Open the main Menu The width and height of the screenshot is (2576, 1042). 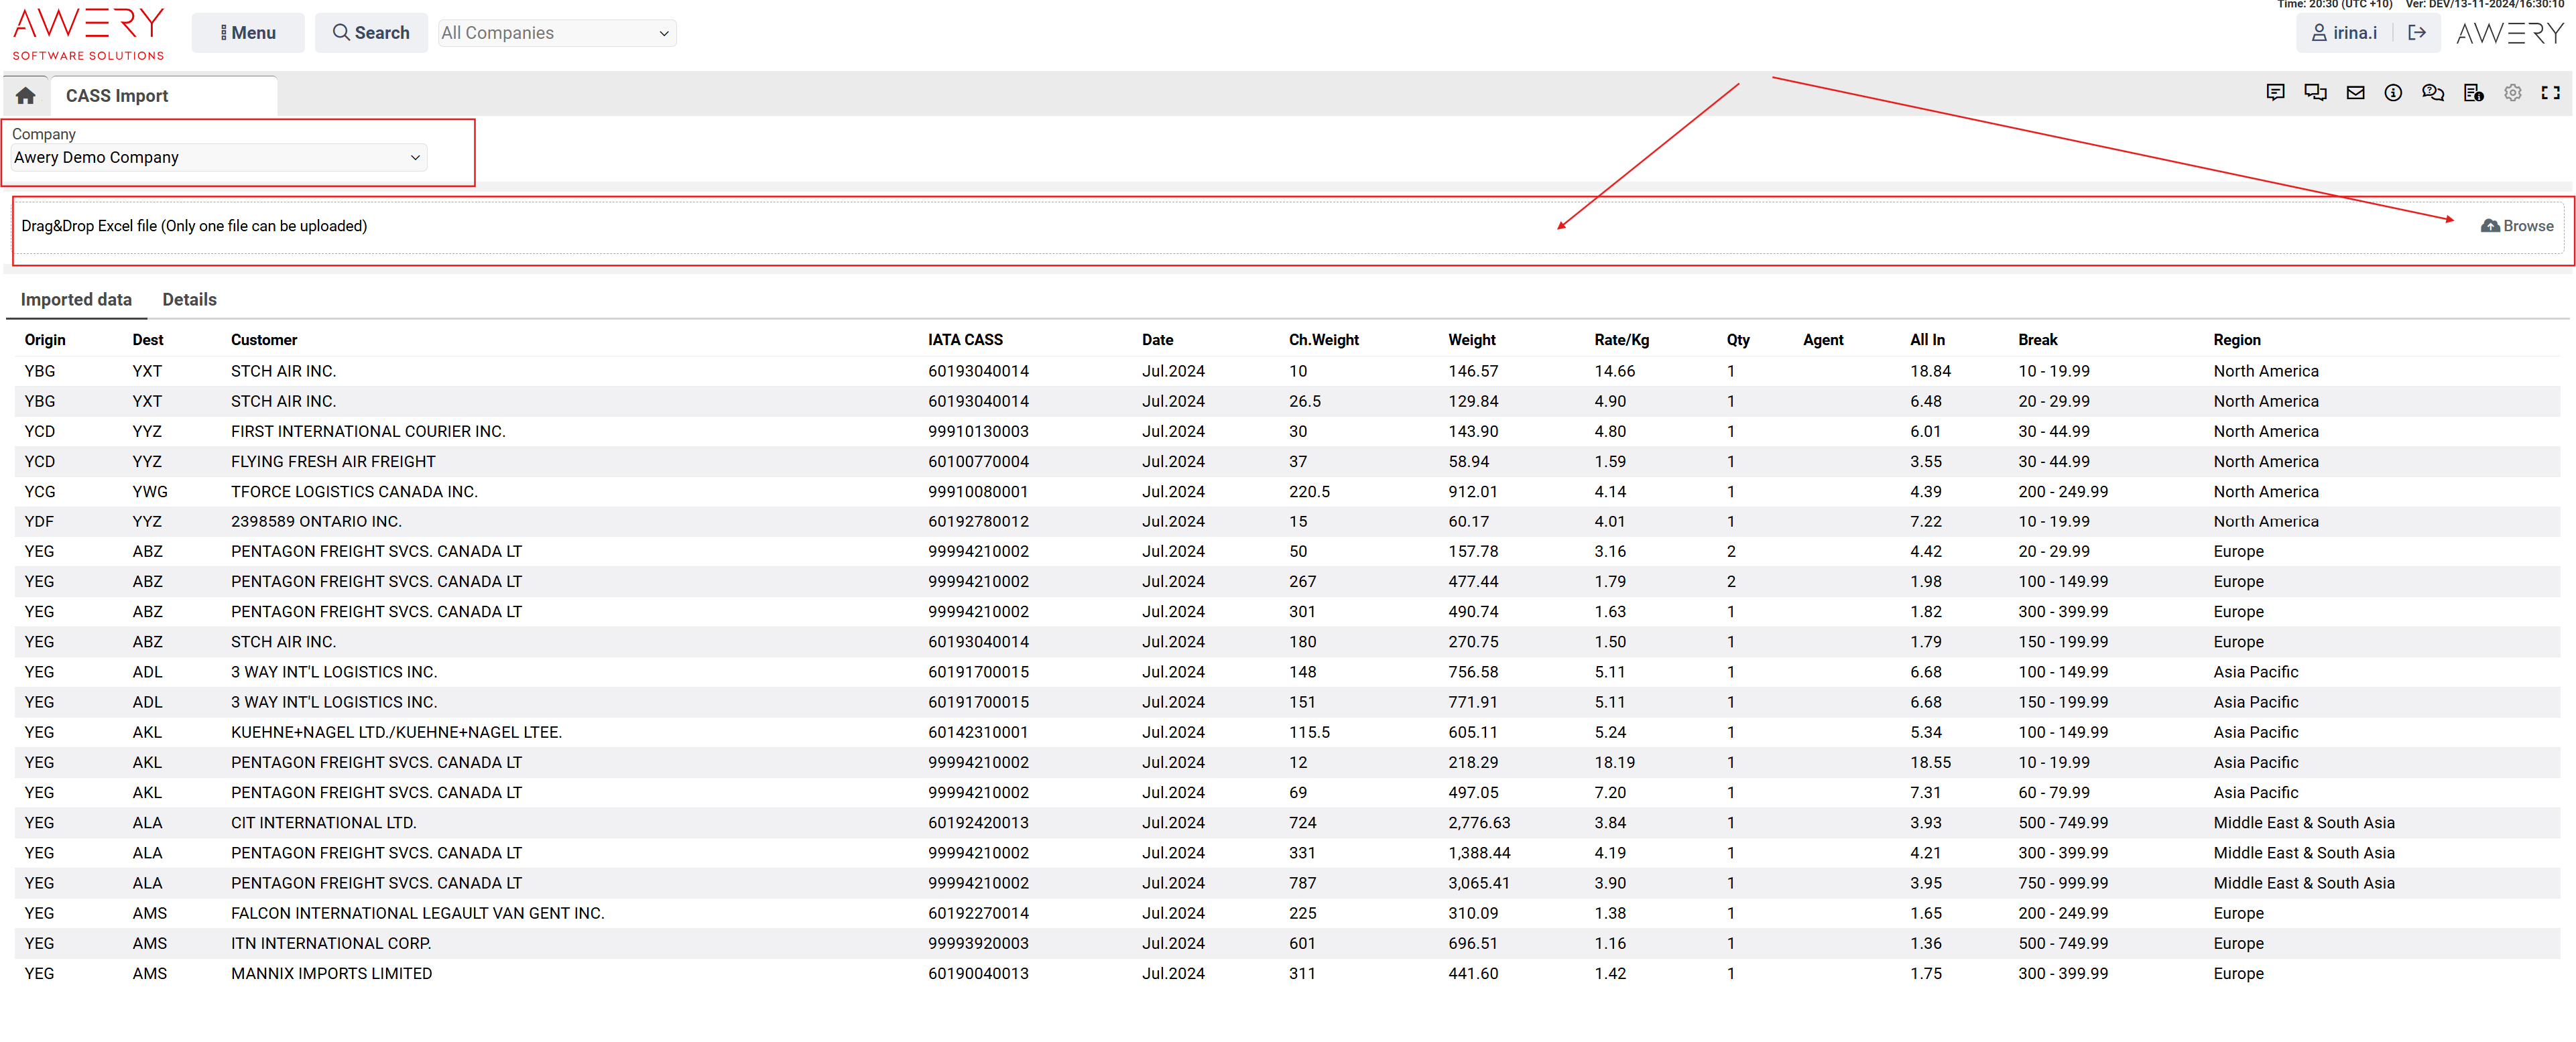tap(247, 33)
